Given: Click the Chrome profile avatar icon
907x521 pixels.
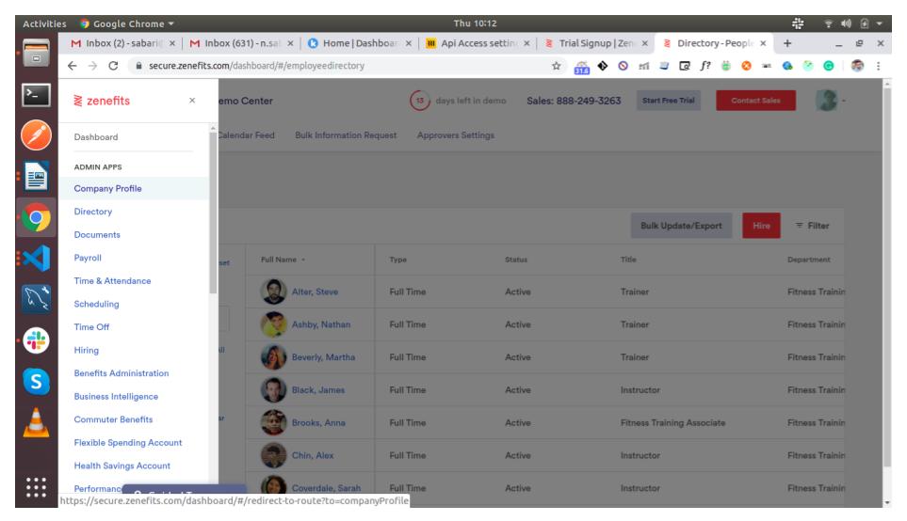Looking at the screenshot, I should 857,66.
